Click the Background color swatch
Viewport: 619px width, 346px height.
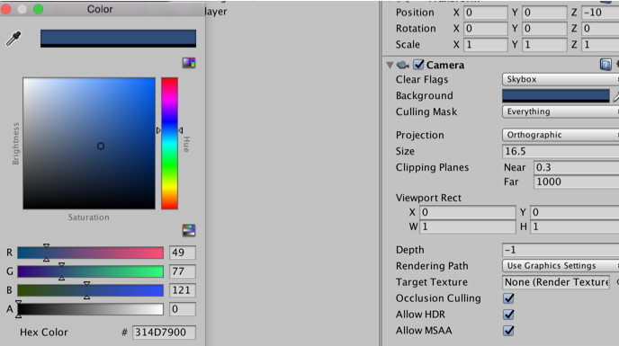tap(556, 96)
